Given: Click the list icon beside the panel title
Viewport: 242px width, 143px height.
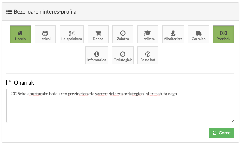Looking at the screenshot, I should [9, 12].
